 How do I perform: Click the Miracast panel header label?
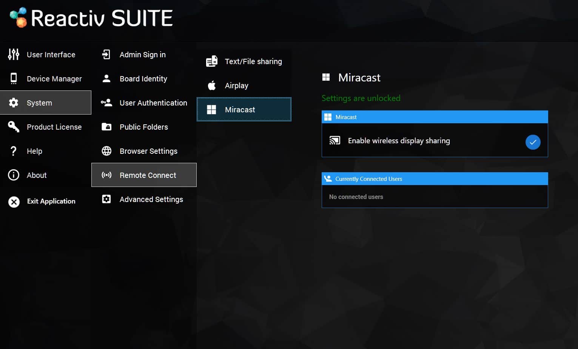(x=346, y=117)
